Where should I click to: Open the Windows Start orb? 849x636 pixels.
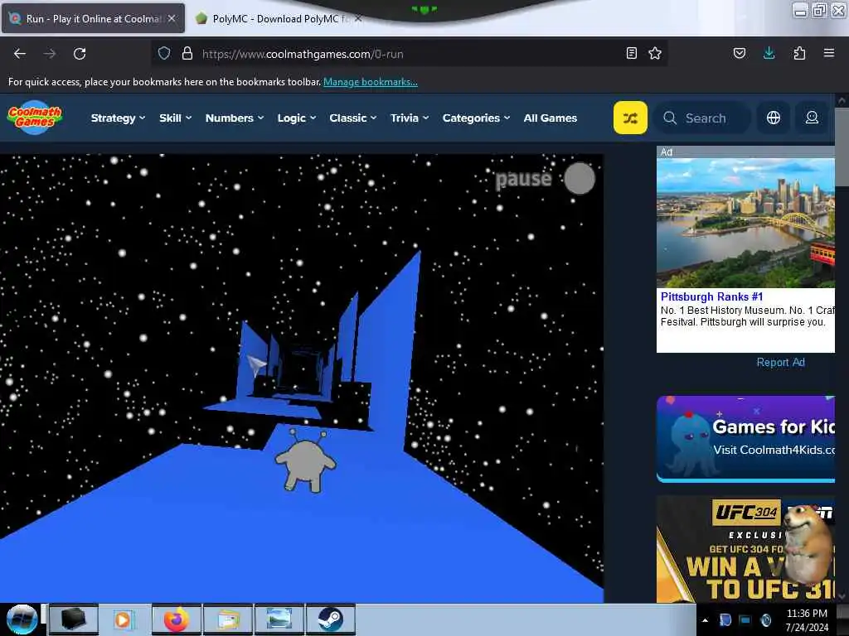tap(22, 619)
